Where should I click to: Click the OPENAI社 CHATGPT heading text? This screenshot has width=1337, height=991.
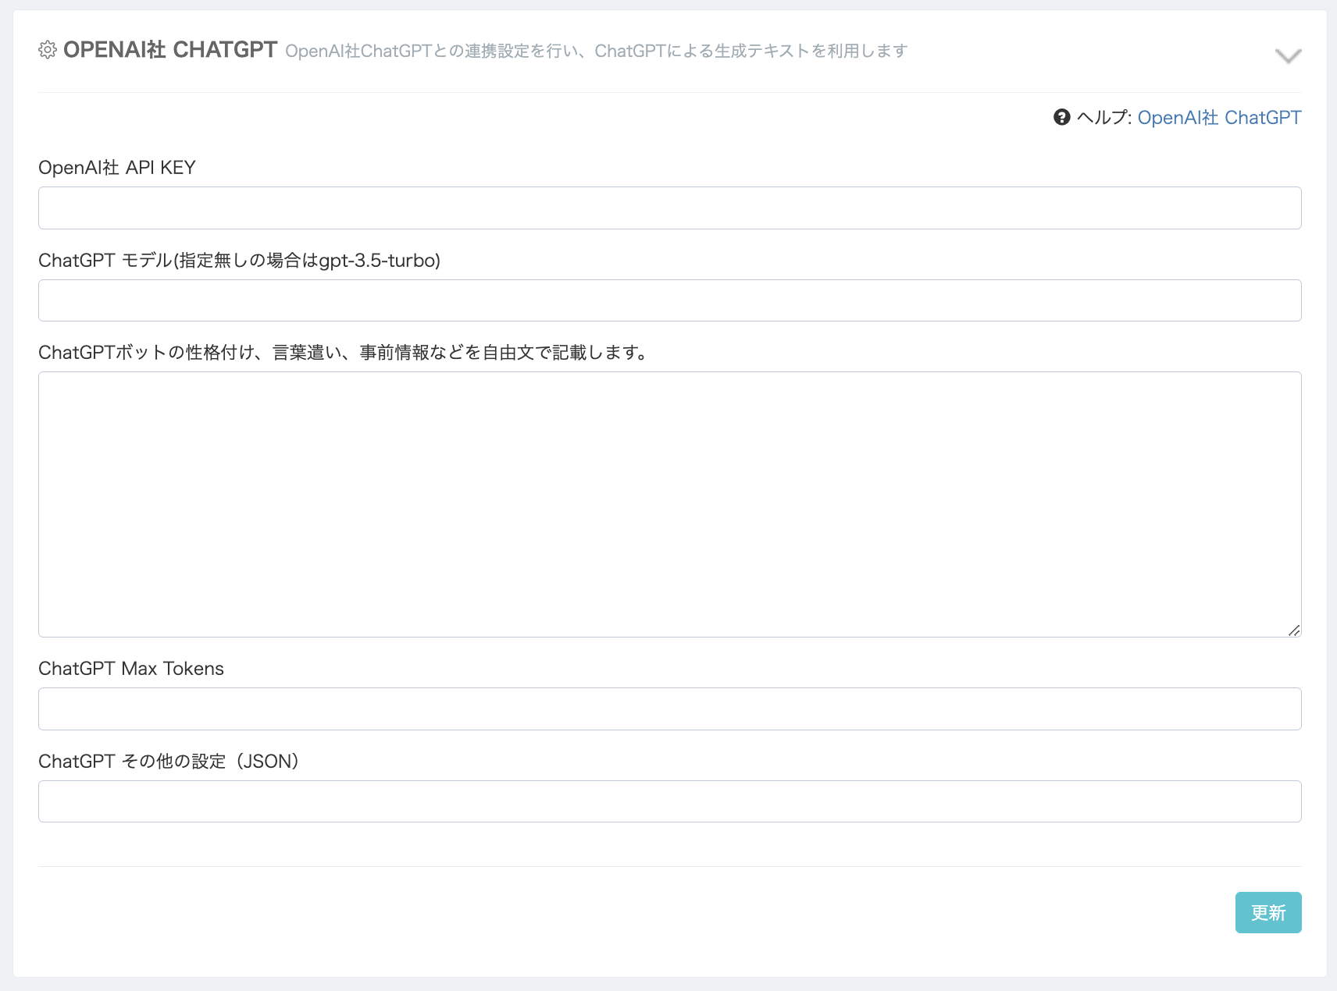coord(170,50)
